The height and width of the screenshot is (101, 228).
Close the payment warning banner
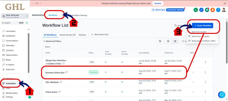point(225,3)
